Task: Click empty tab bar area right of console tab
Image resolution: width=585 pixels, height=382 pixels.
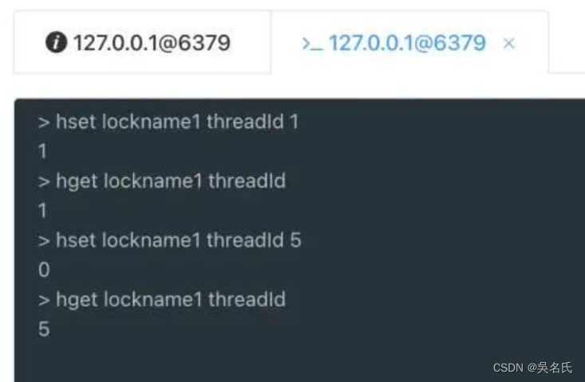Action: click(x=567, y=42)
